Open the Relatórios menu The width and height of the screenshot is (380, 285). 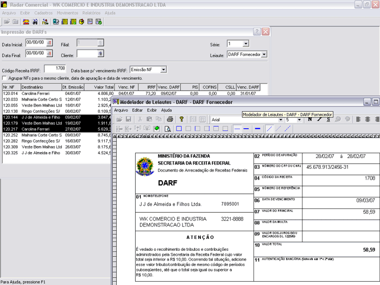[x=91, y=12]
